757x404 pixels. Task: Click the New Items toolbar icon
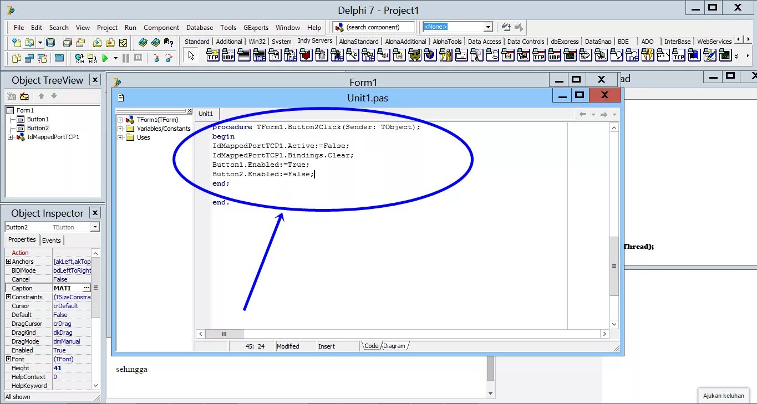tap(17, 43)
